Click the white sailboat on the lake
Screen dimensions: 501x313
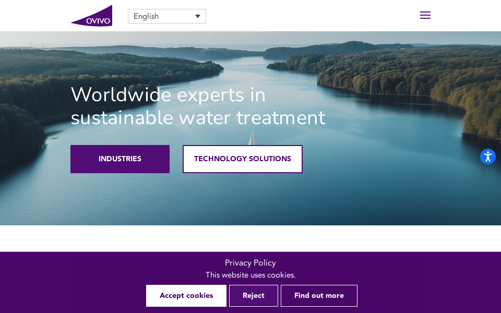tap(253, 138)
